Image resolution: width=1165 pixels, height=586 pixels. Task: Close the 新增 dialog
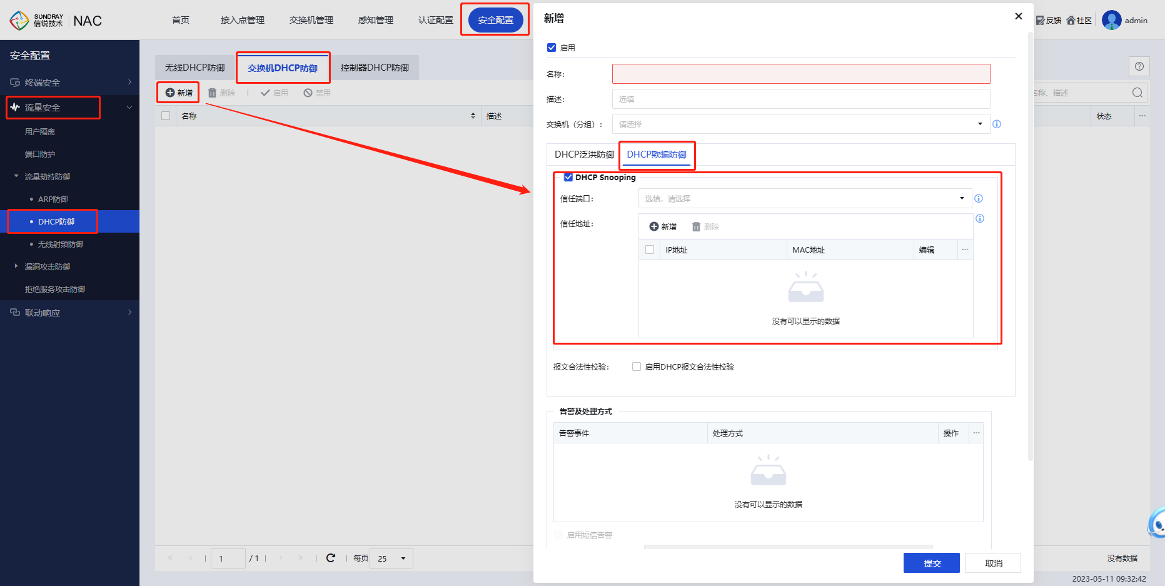point(1019,16)
